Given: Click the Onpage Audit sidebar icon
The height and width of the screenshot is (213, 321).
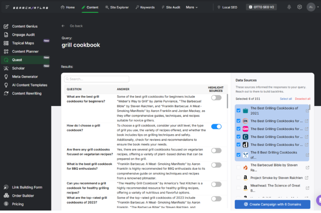Looking at the screenshot, I should tap(6, 35).
